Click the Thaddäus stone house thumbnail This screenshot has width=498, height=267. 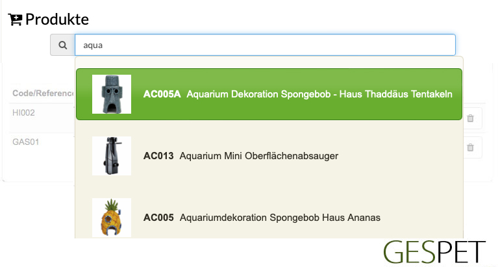pyautogui.click(x=112, y=94)
